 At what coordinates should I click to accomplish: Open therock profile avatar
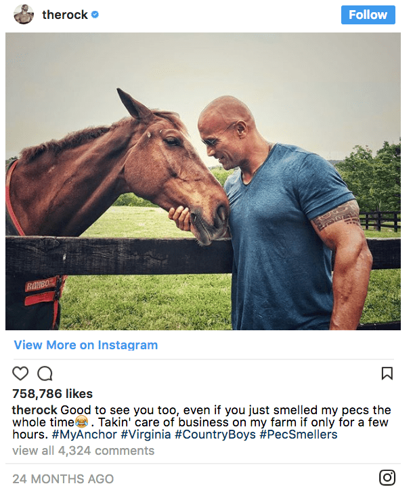click(x=24, y=14)
